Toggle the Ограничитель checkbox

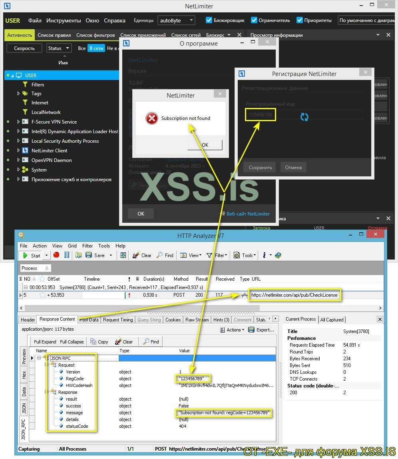tap(254, 20)
